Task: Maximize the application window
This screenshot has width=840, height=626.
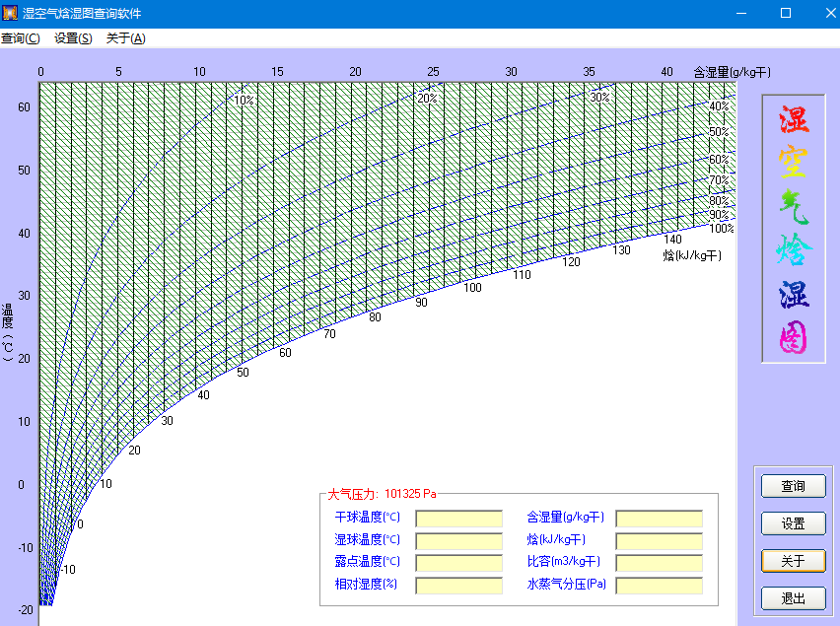Action: point(786,13)
